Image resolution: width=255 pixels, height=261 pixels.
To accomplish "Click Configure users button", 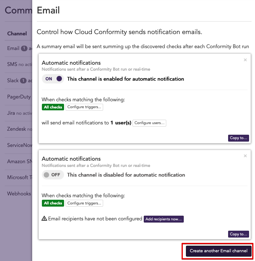I will coord(149,123).
